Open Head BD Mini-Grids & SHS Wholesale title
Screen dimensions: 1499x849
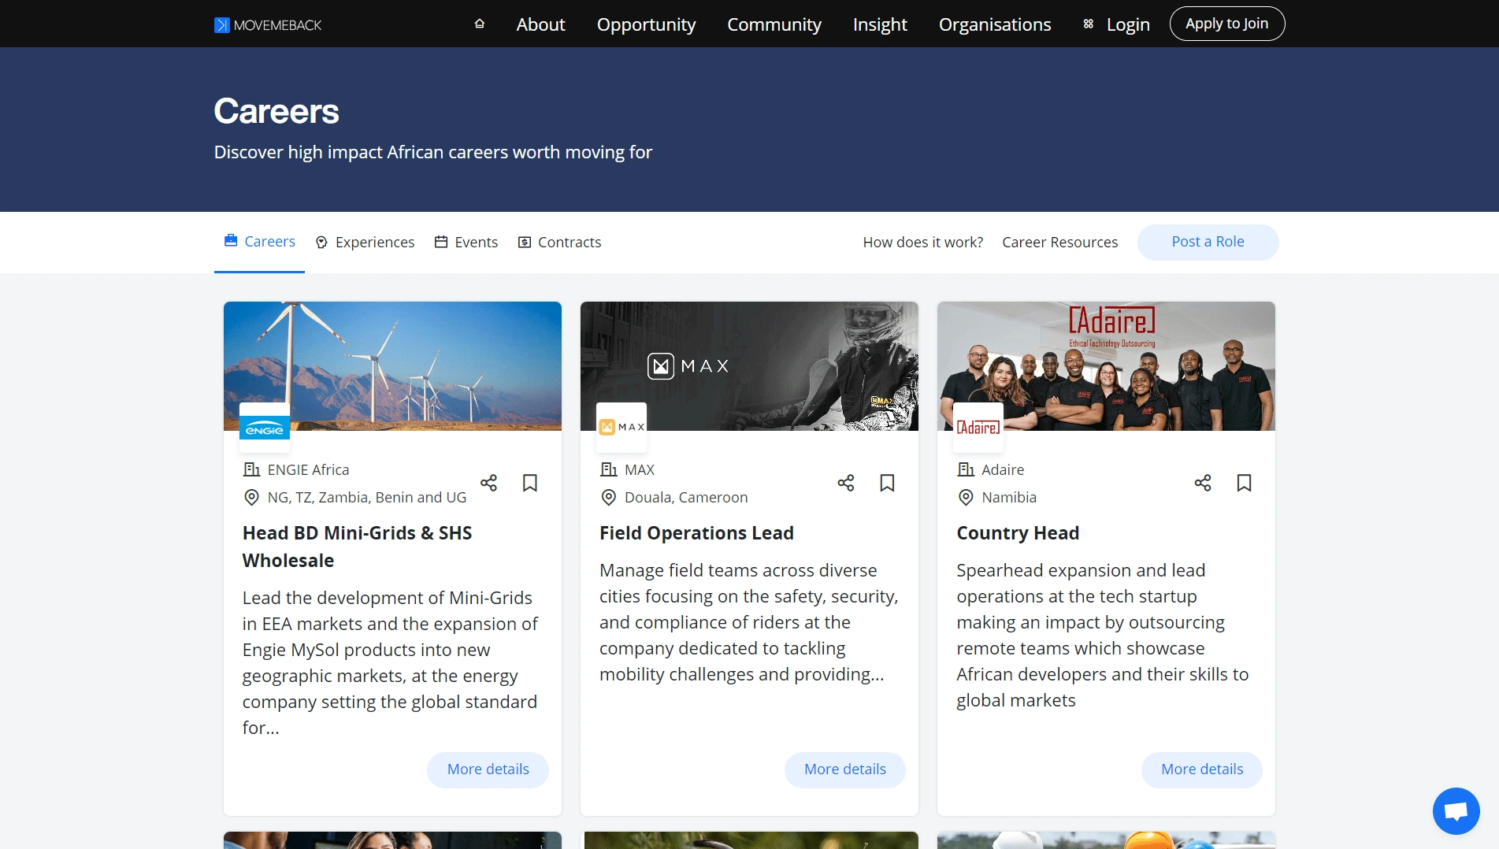(x=357, y=547)
